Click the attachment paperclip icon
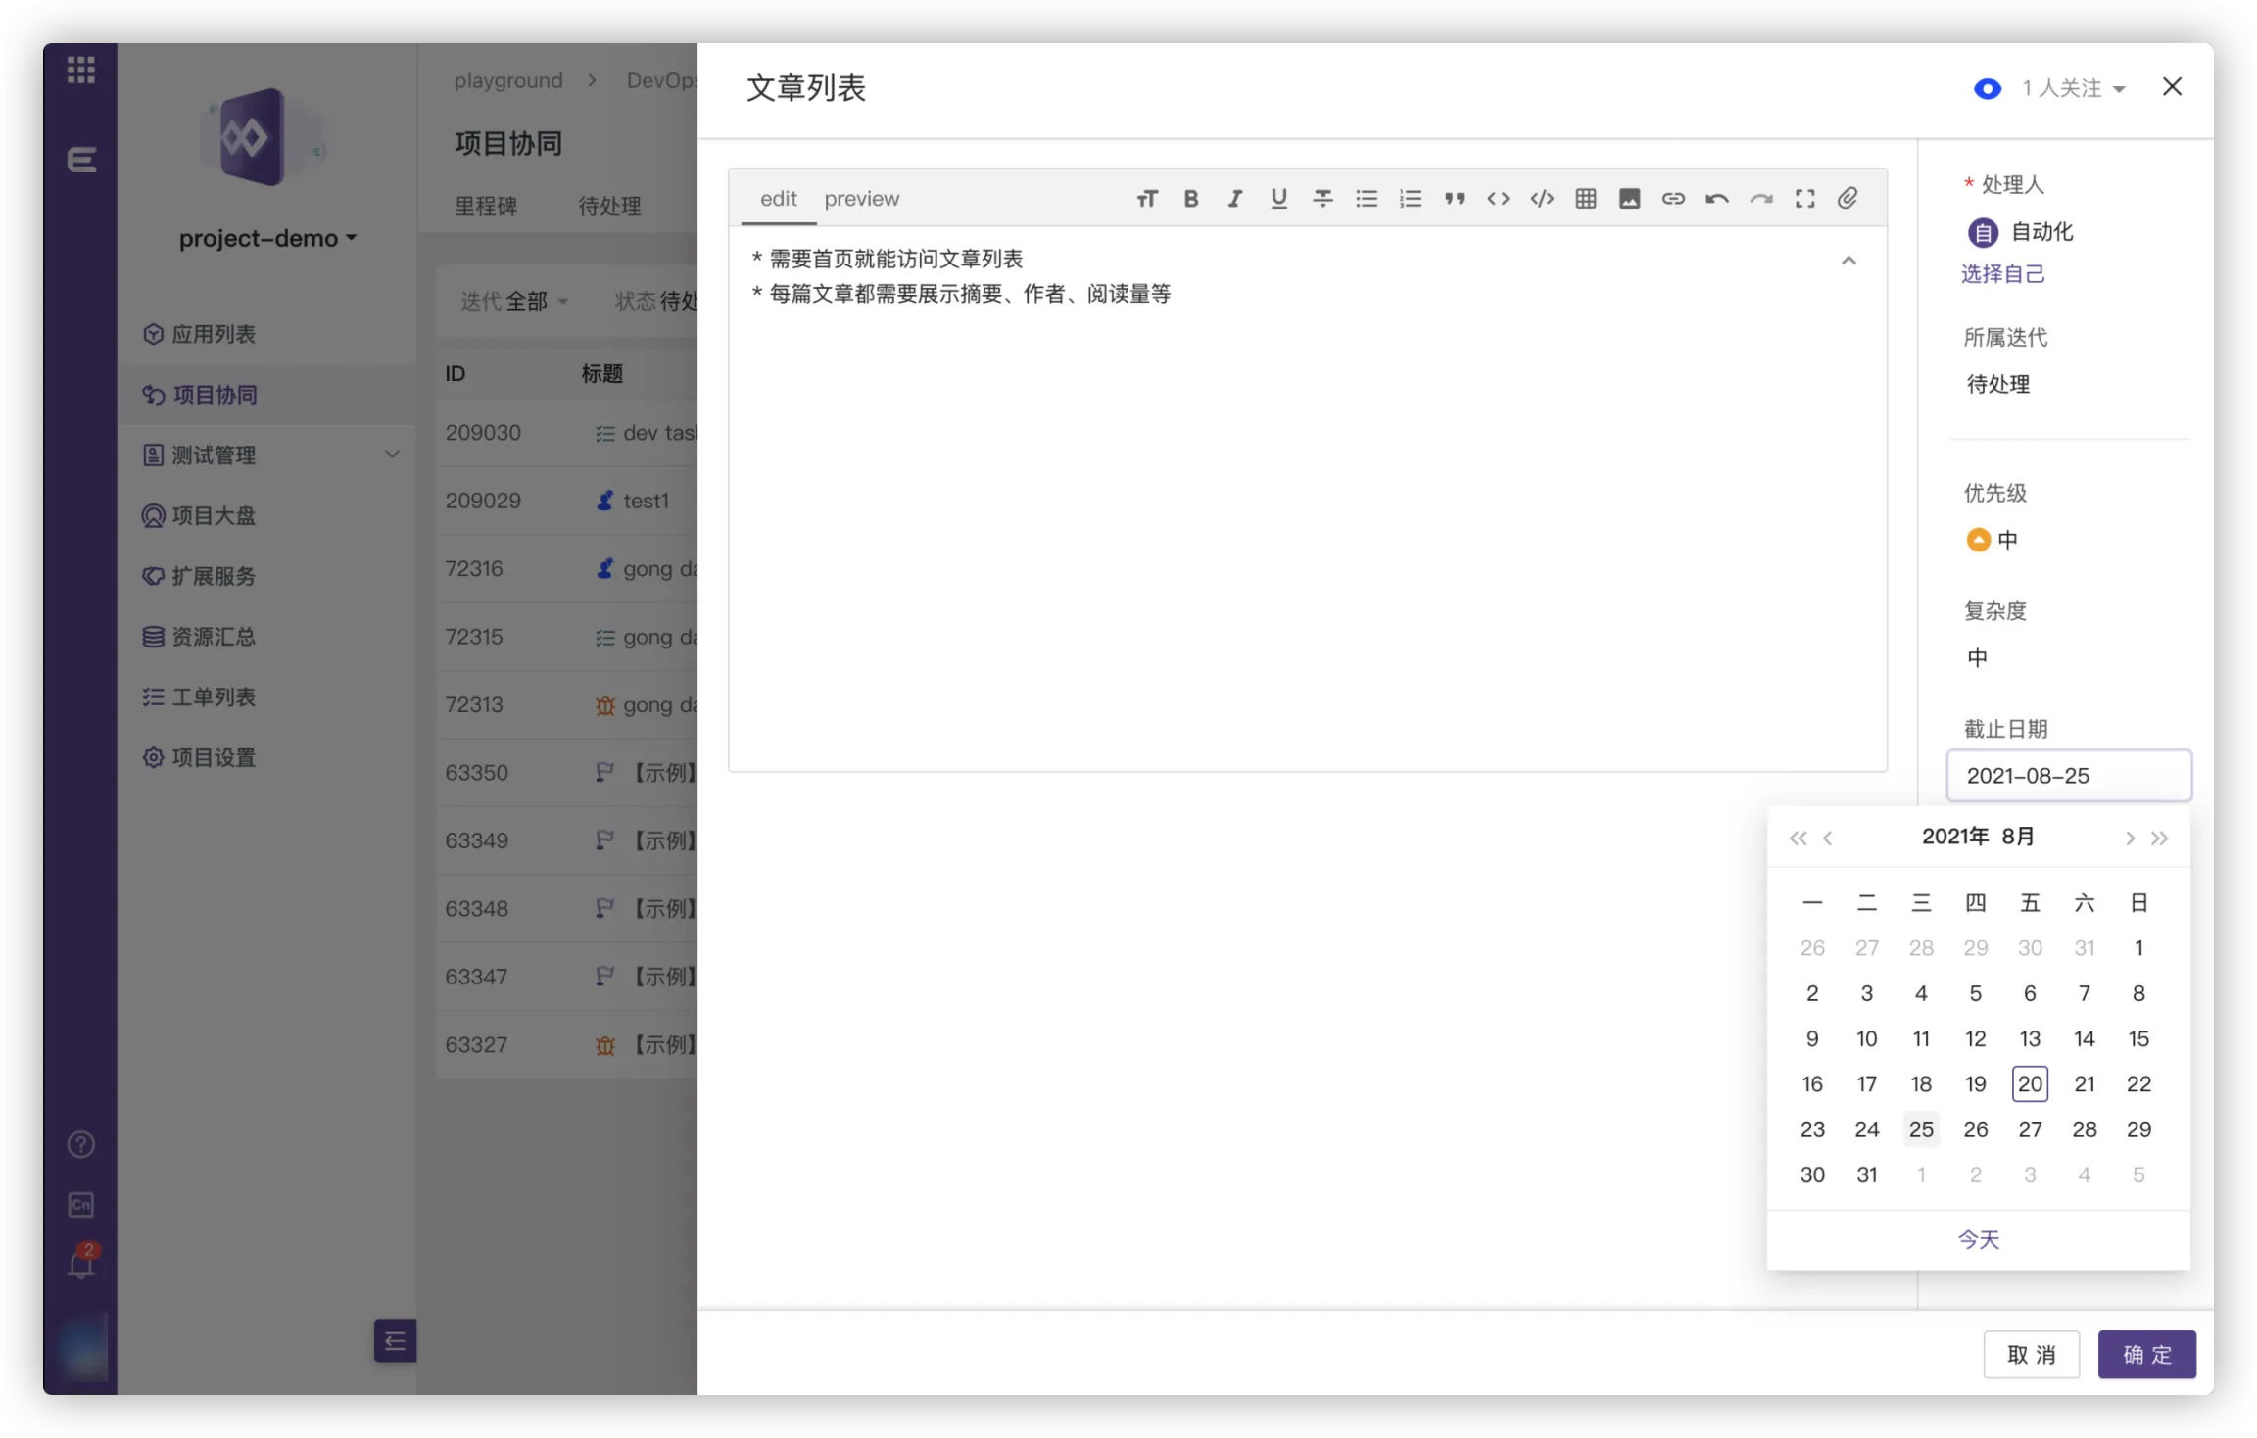 pyautogui.click(x=1848, y=199)
